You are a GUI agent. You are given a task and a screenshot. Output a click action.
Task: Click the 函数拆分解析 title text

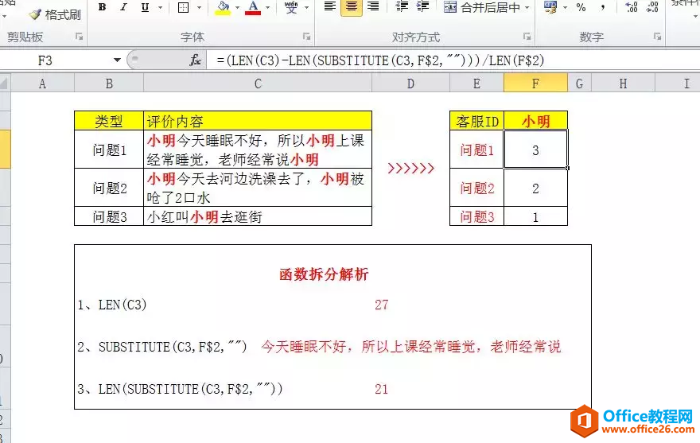[324, 274]
